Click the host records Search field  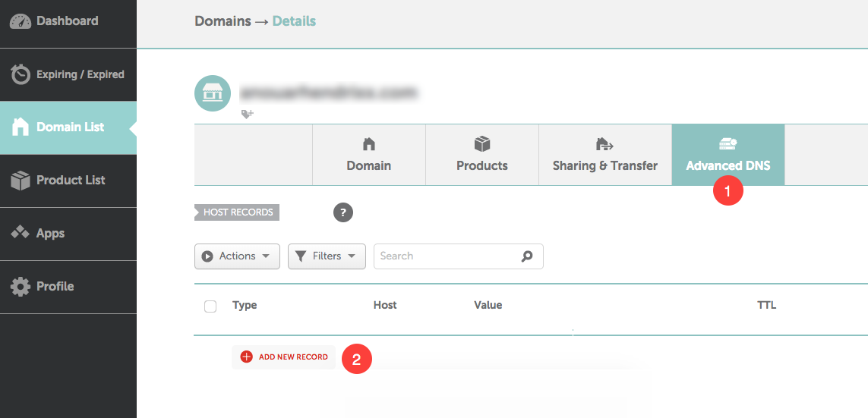click(459, 256)
